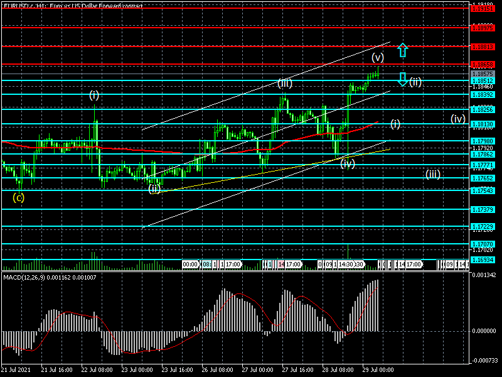Viewport: 502px width, 377px height.
Task: Click the cyan up arrow near 1.18813
Action: point(402,50)
